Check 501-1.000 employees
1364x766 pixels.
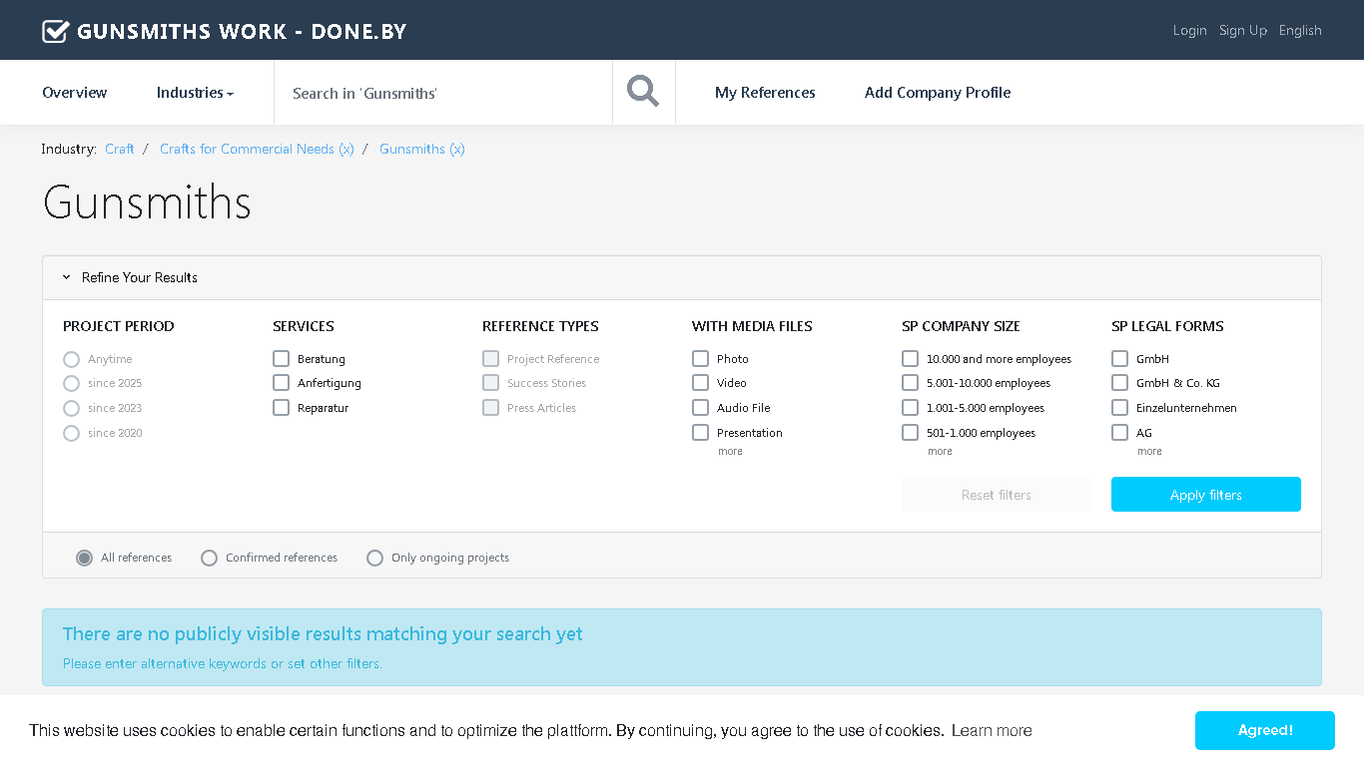pyautogui.click(x=910, y=432)
